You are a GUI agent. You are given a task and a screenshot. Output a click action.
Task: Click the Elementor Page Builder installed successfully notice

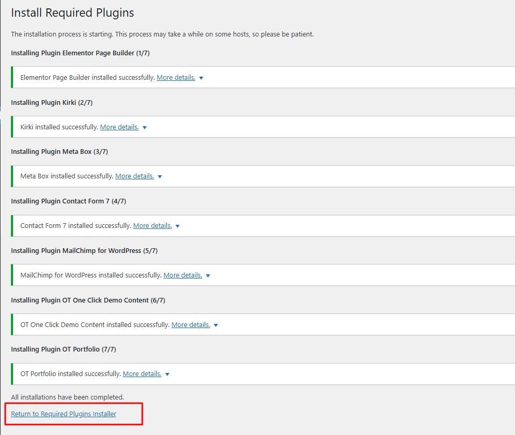coord(88,78)
